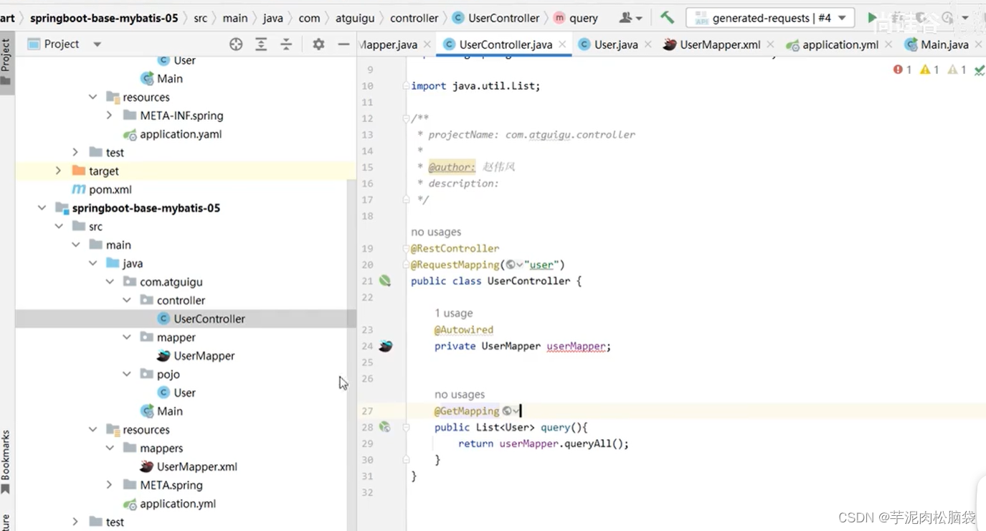Expand the META-INF.spring folder

point(109,116)
